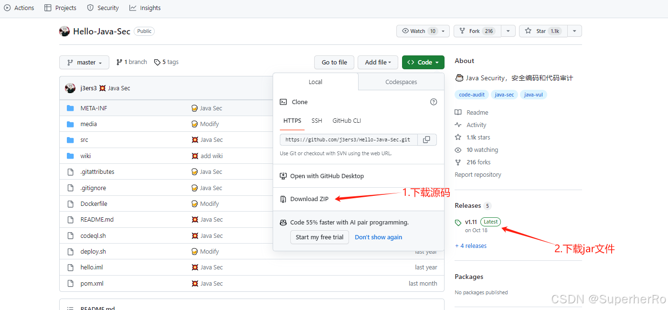Open the Add file dropdown

(x=378, y=63)
